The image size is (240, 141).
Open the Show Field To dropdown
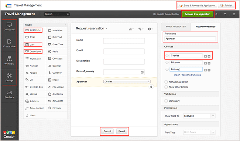[x=199, y=116]
